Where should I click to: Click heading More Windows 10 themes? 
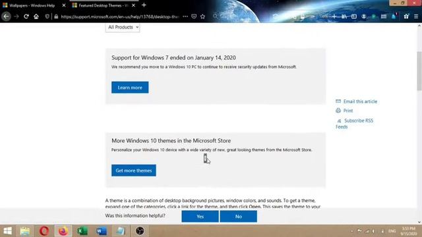click(171, 140)
